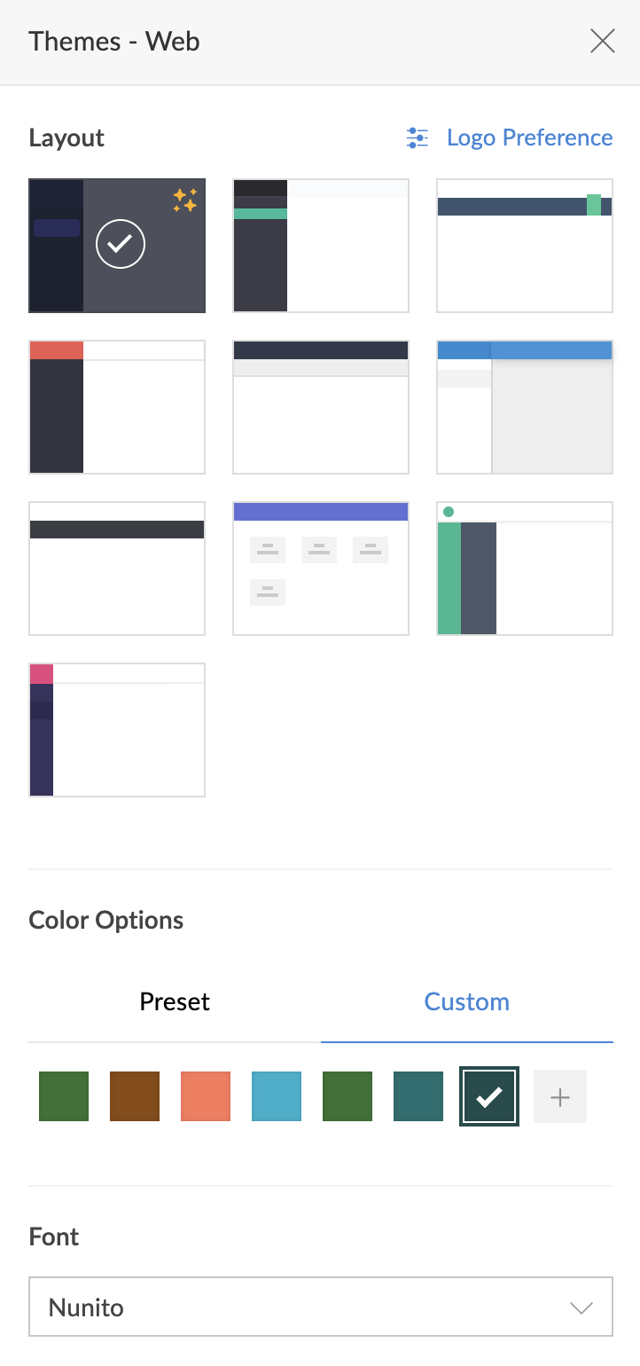The width and height of the screenshot is (640, 1366).
Task: Choose layout with green sidebar highlight bar
Action: tap(320, 246)
